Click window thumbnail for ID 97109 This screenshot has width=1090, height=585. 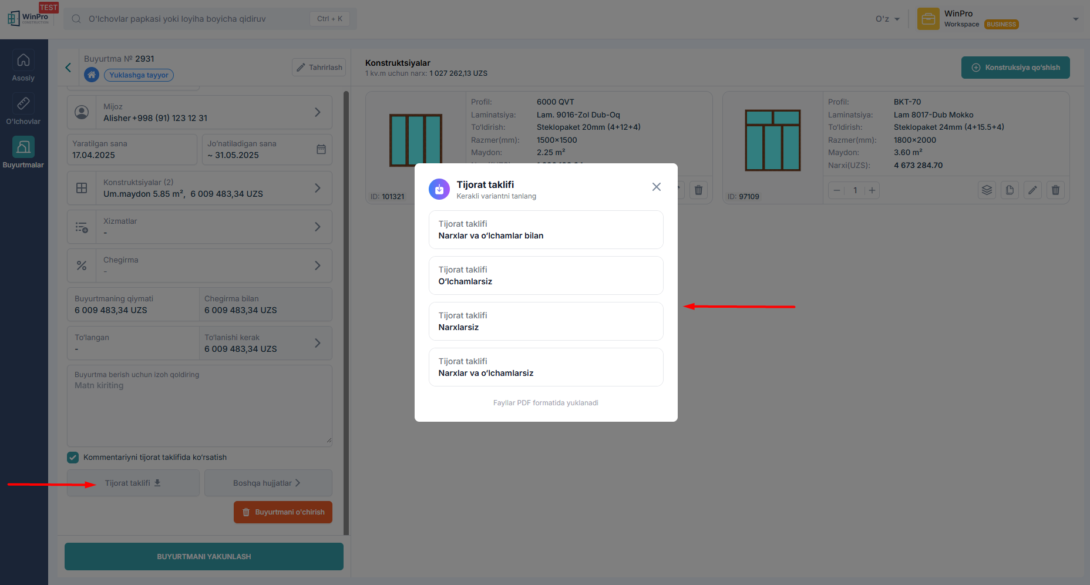773,140
